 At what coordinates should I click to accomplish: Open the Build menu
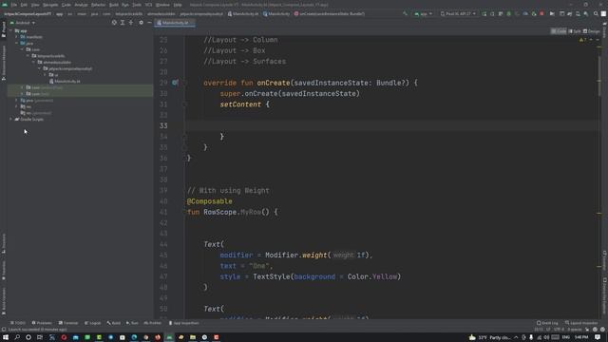[114, 5]
